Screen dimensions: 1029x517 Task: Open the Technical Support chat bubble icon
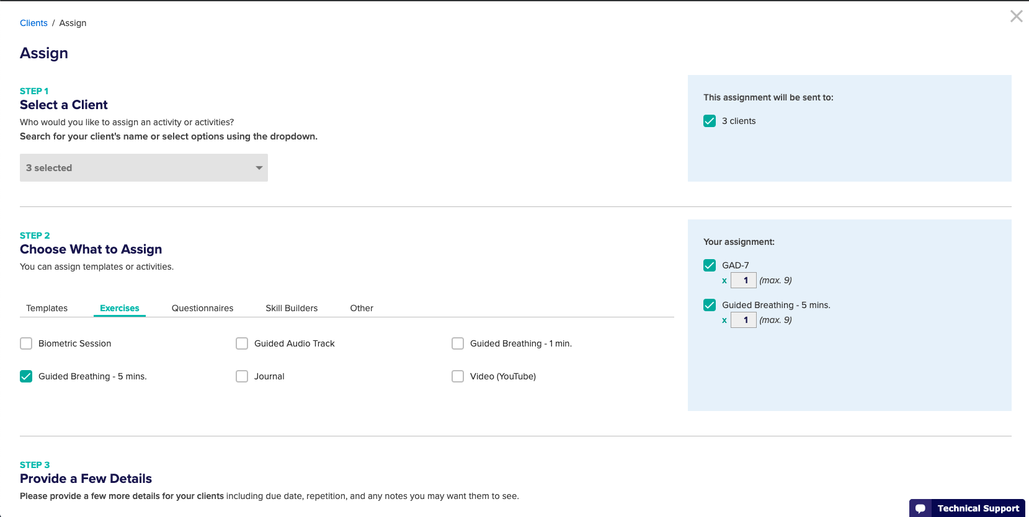(x=920, y=508)
